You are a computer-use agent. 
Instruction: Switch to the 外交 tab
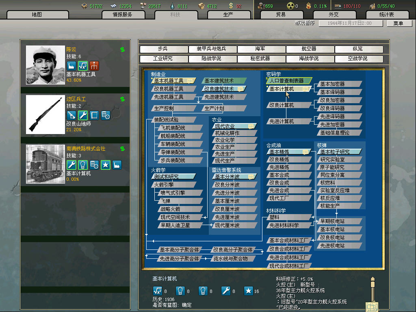click(x=333, y=15)
